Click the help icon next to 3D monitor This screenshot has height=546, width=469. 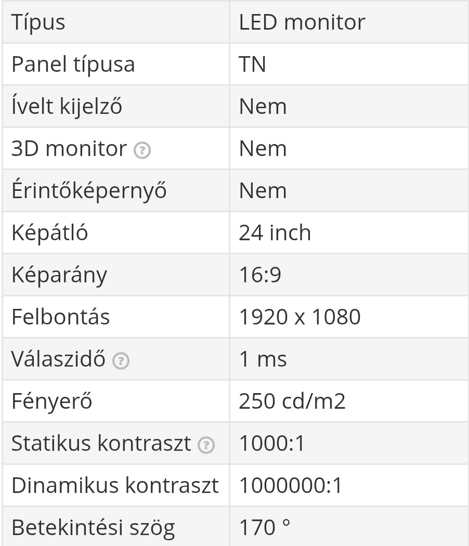pyautogui.click(x=142, y=150)
